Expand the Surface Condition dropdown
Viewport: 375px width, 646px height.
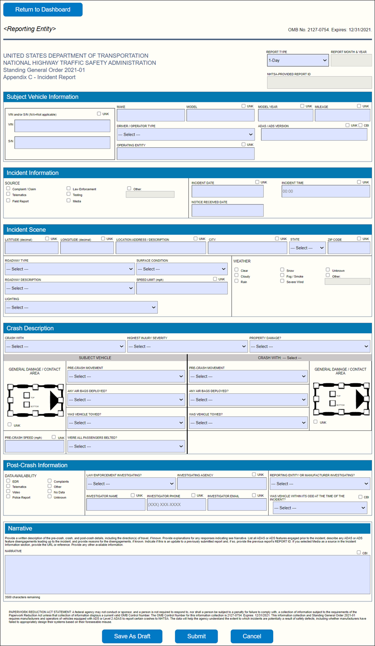pos(182,269)
